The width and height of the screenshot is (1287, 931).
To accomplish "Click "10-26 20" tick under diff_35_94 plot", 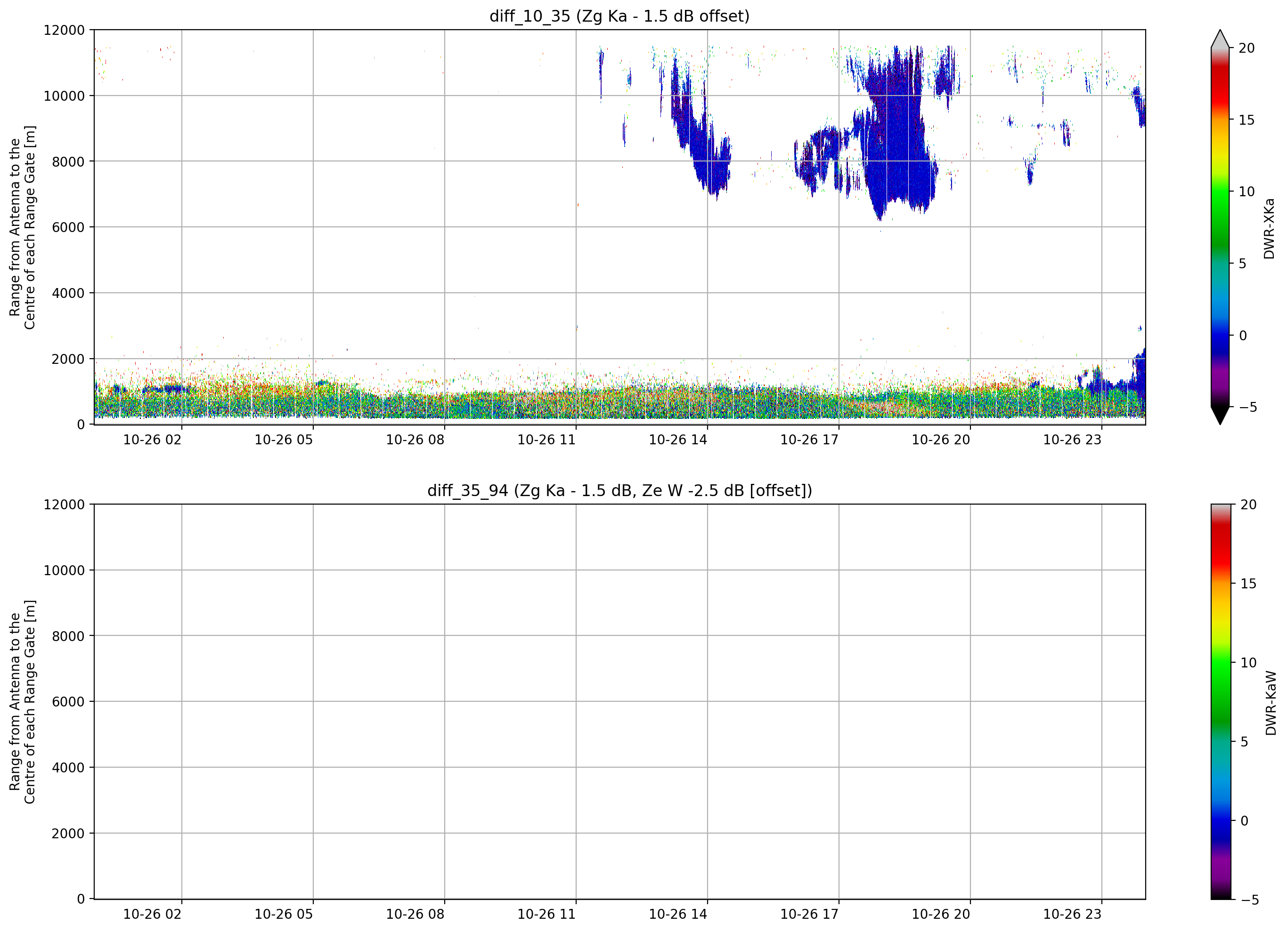I will 941,914.
